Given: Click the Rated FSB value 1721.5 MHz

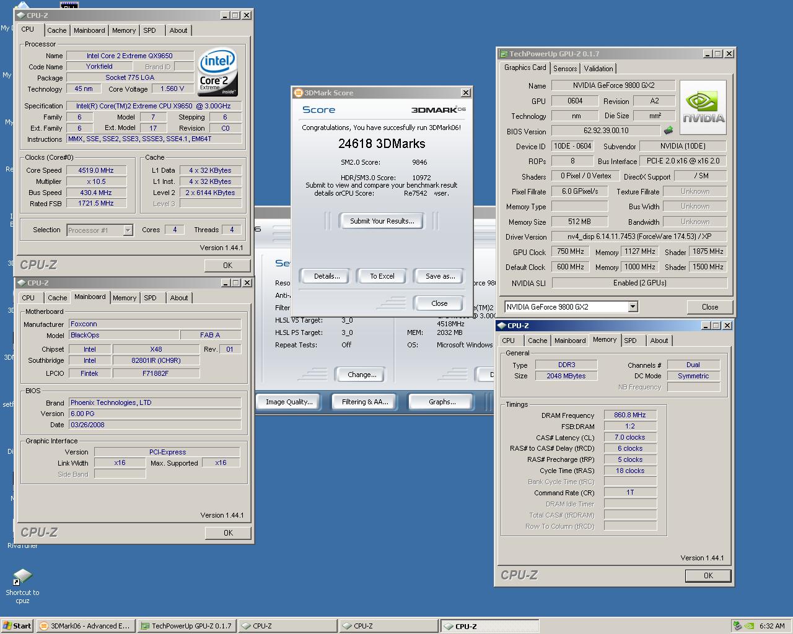Looking at the screenshot, I should tap(96, 203).
